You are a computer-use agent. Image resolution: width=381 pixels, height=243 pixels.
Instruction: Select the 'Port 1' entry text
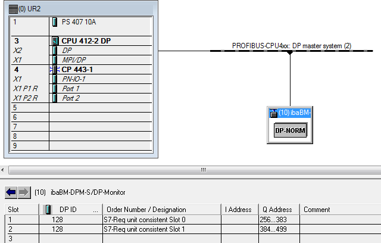click(71, 89)
